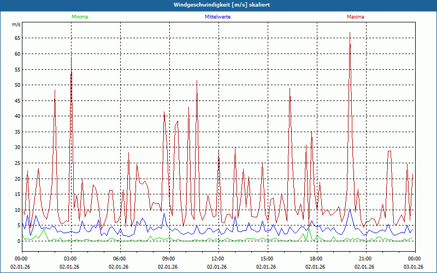Click the 06:00 time axis label
437x273 pixels.
(119, 259)
